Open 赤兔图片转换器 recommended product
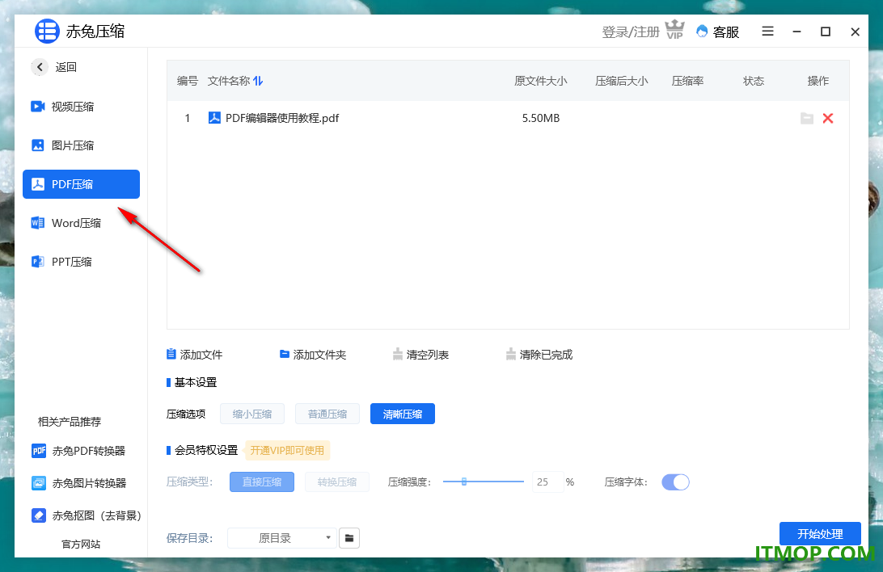 pyautogui.click(x=78, y=483)
